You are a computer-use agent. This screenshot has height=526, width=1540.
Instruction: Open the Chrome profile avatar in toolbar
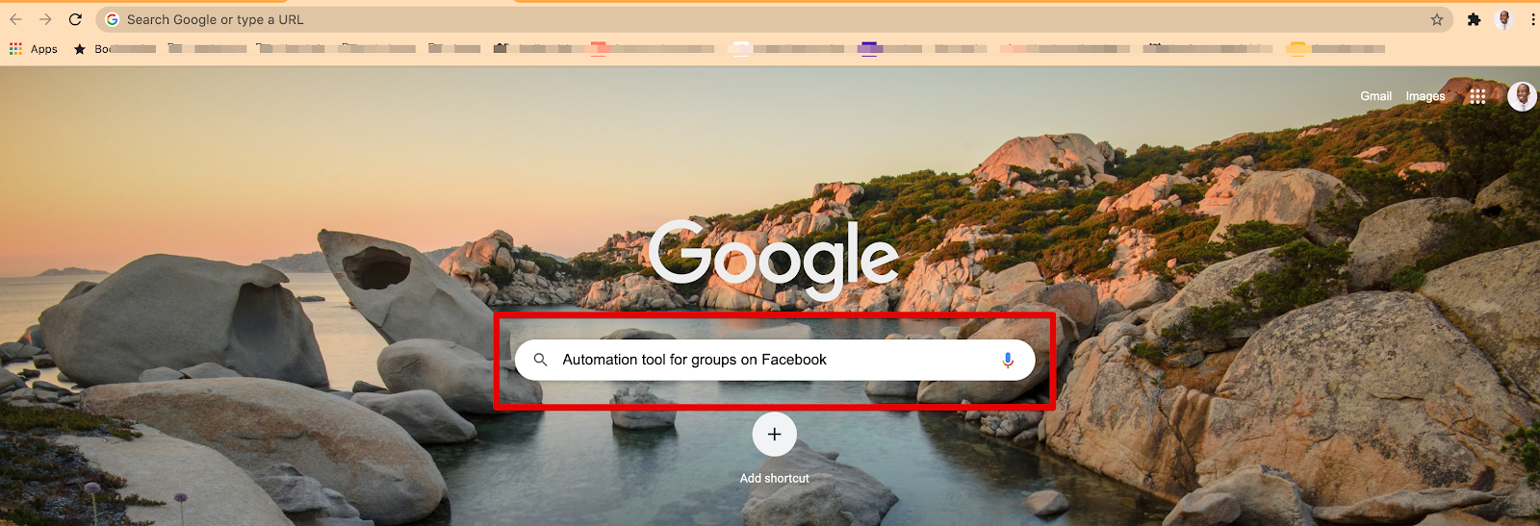[x=1504, y=19]
